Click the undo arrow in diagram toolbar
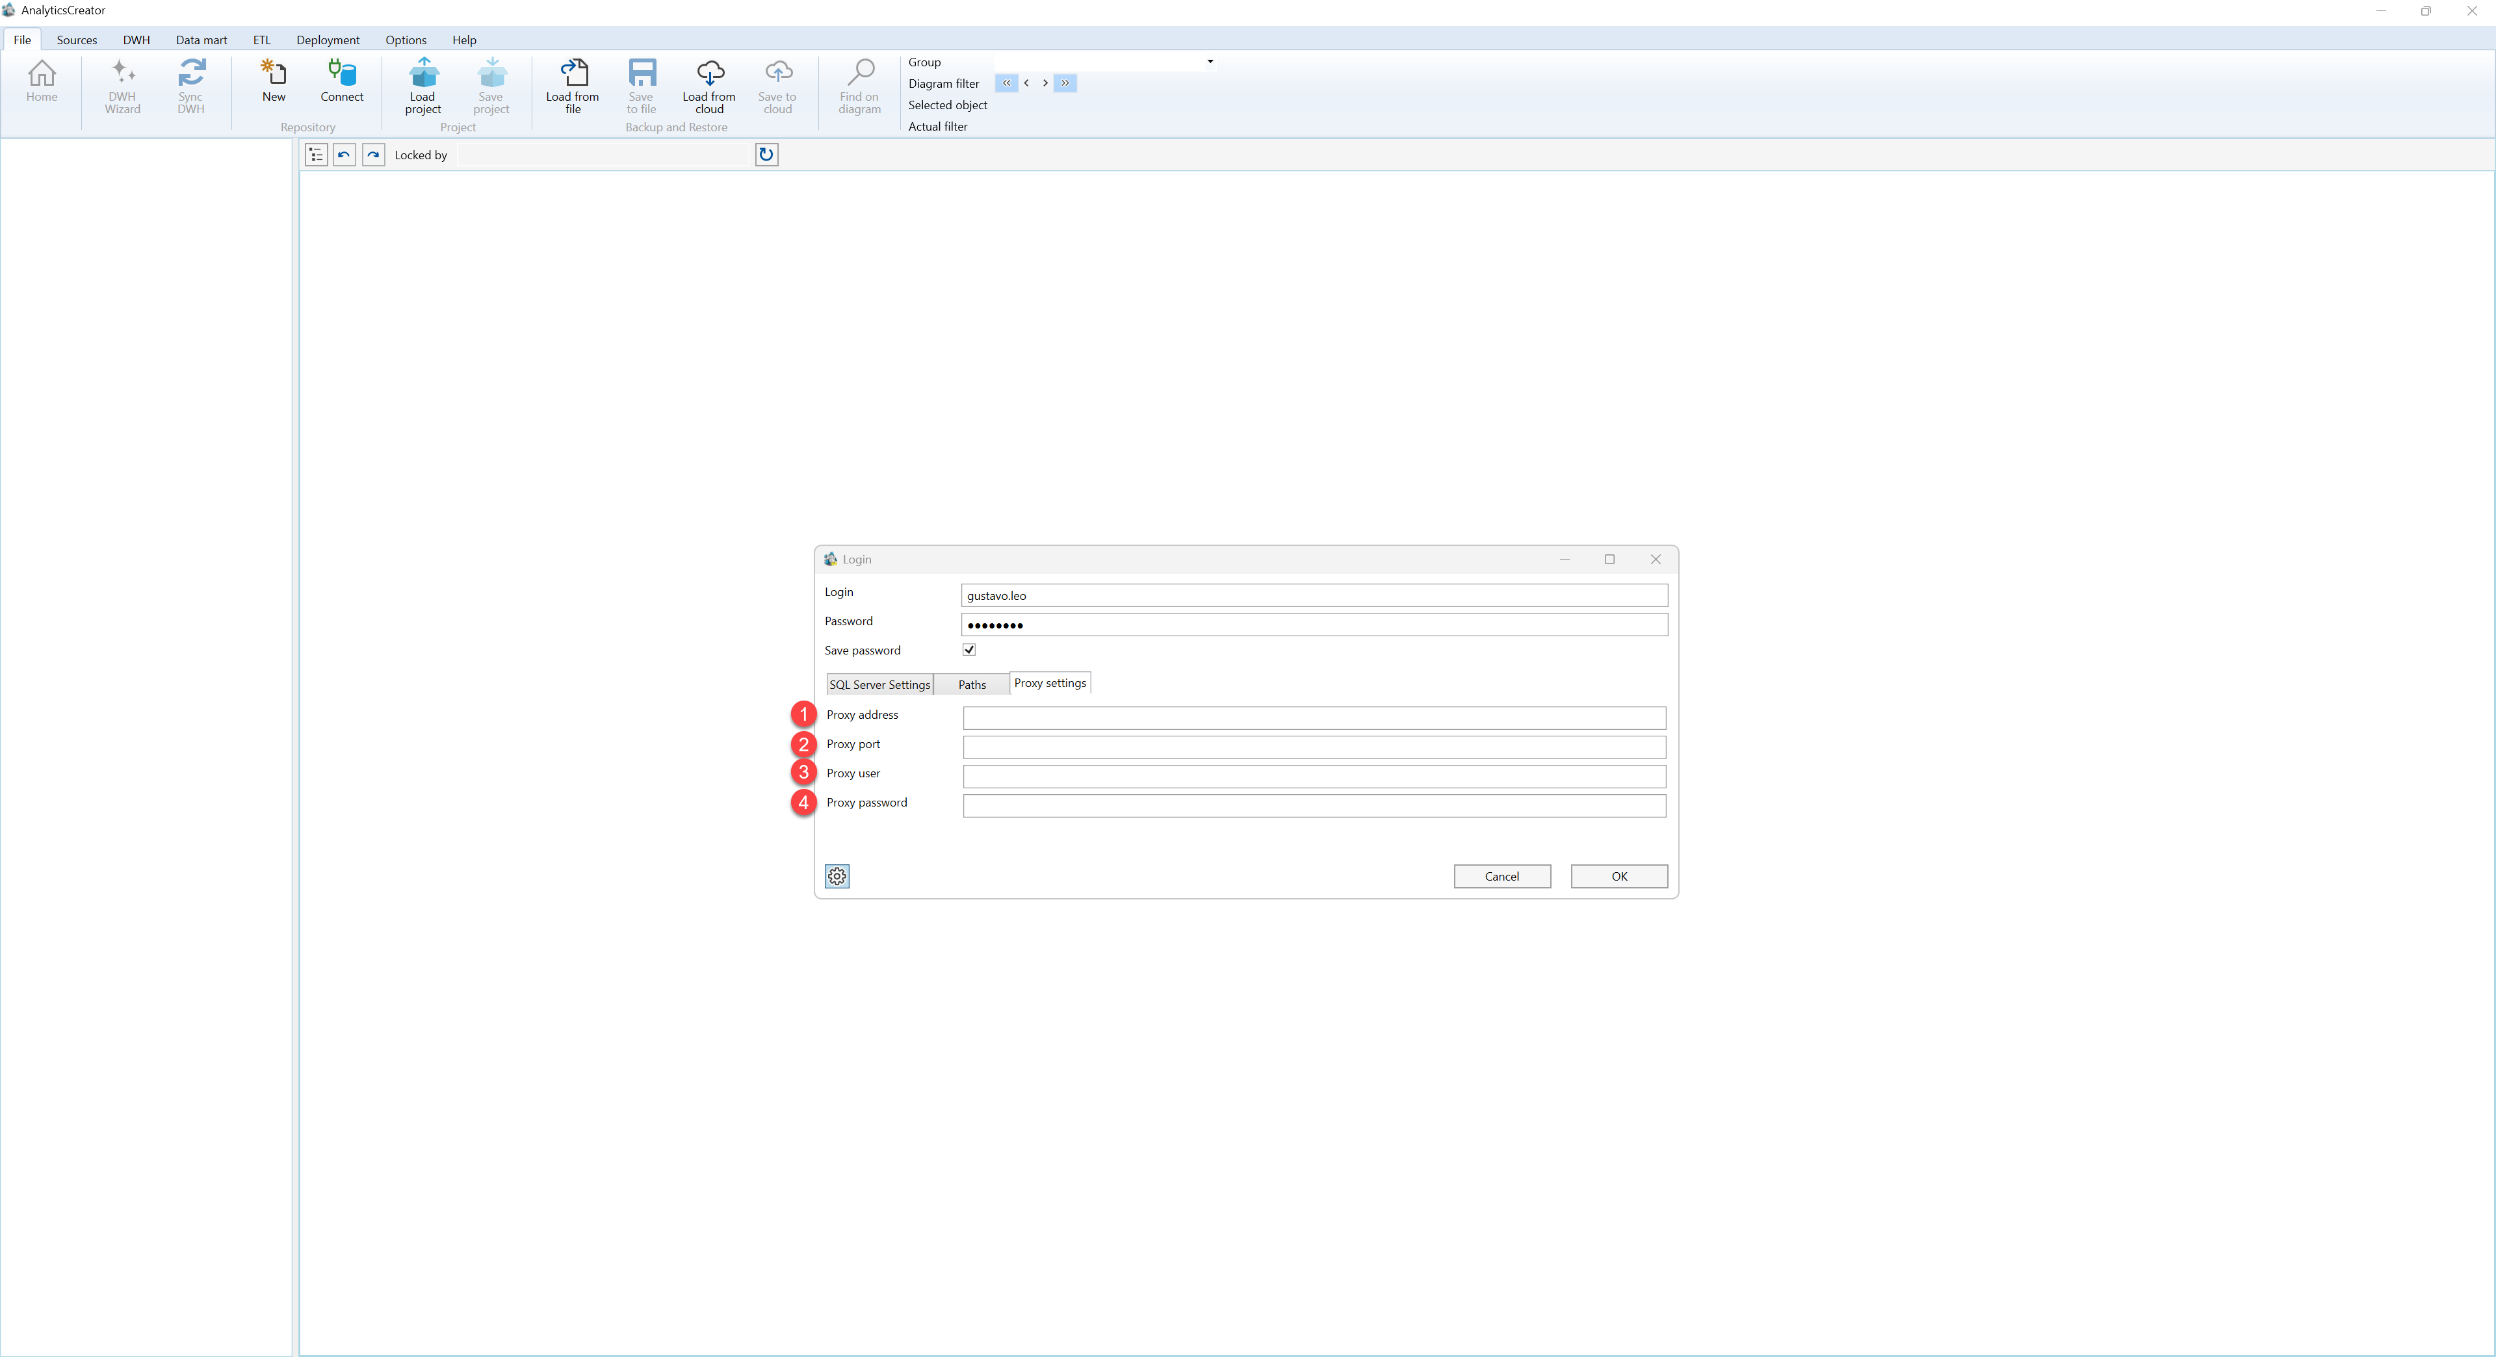 344,155
